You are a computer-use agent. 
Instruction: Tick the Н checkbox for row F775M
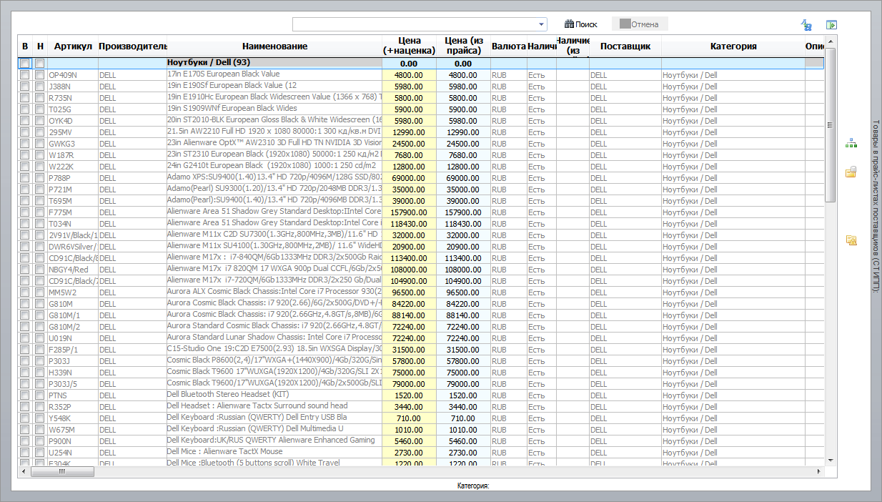tap(40, 212)
